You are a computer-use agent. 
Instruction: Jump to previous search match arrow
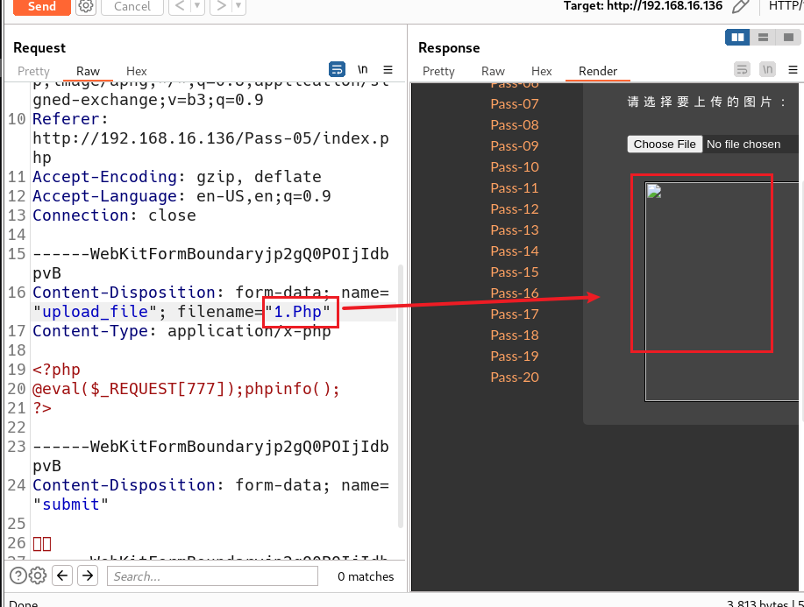point(62,575)
